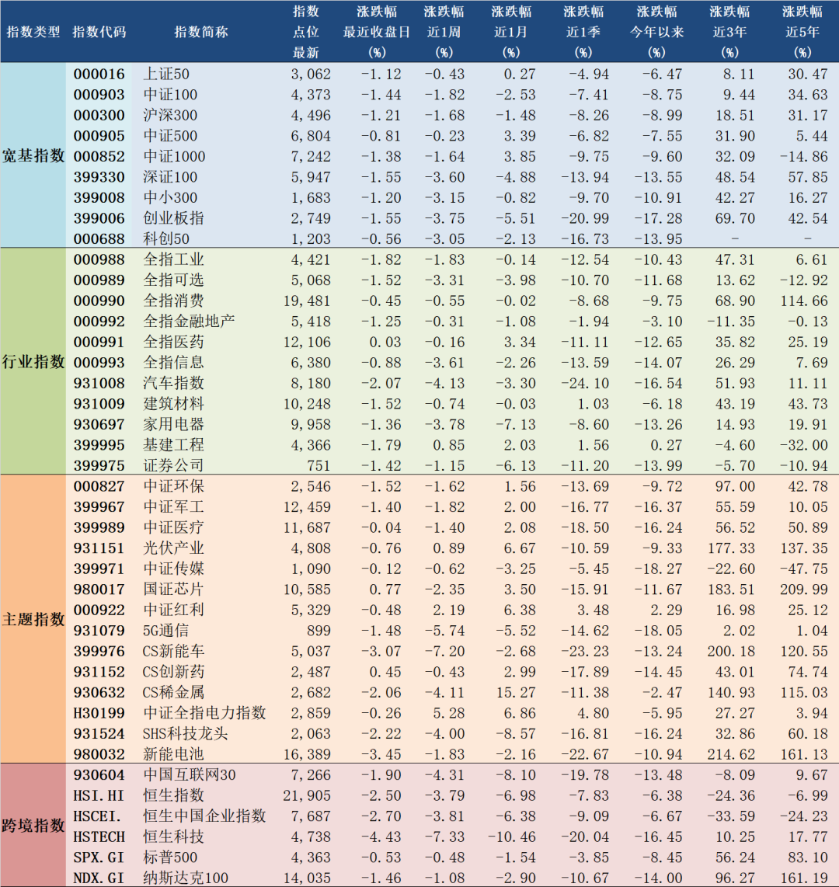Click index name CS创新药
Image resolution: width=839 pixels, height=887 pixels.
coord(174,672)
